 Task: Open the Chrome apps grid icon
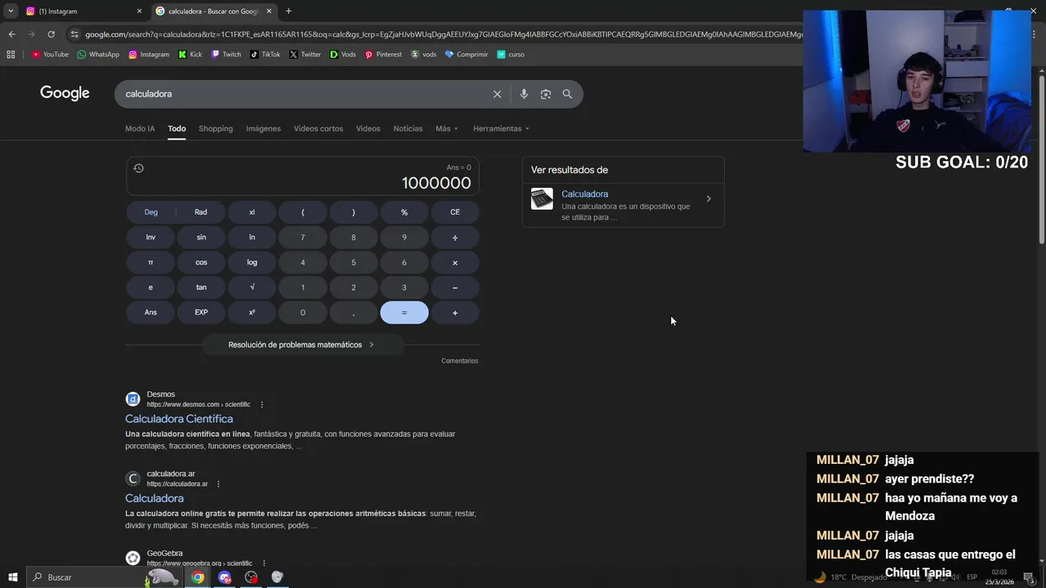click(11, 55)
